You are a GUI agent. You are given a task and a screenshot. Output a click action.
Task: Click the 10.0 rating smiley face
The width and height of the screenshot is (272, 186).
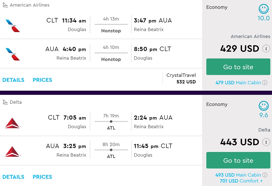(x=264, y=9)
